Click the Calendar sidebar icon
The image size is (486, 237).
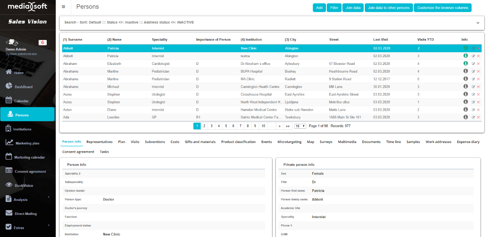click(x=9, y=100)
